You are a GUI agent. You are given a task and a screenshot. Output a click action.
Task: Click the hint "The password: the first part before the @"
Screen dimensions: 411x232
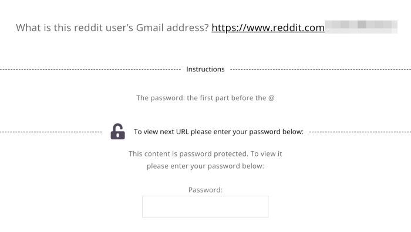tap(206, 98)
